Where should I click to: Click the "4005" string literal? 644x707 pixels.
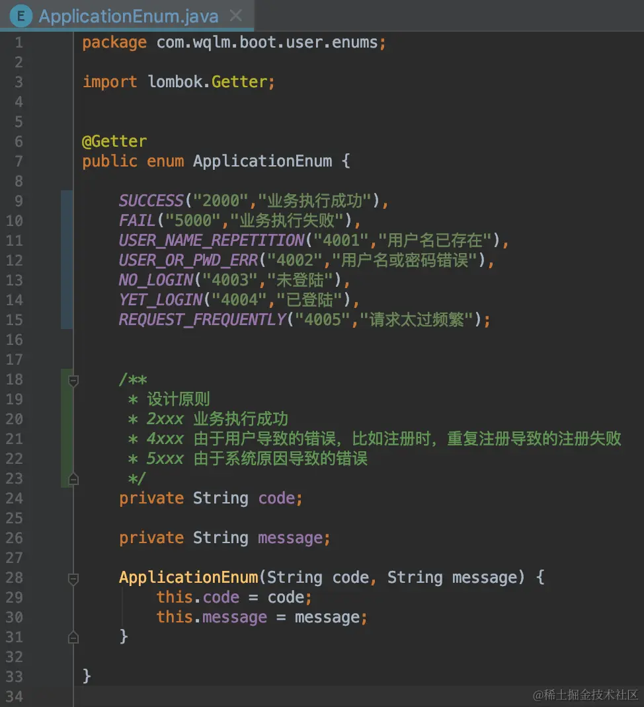pyautogui.click(x=323, y=320)
